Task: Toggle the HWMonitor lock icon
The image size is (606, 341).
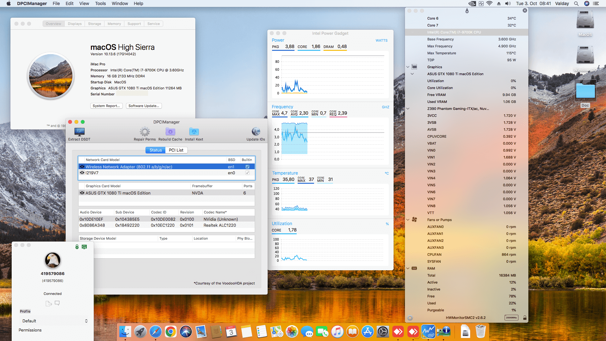Action: point(525,318)
